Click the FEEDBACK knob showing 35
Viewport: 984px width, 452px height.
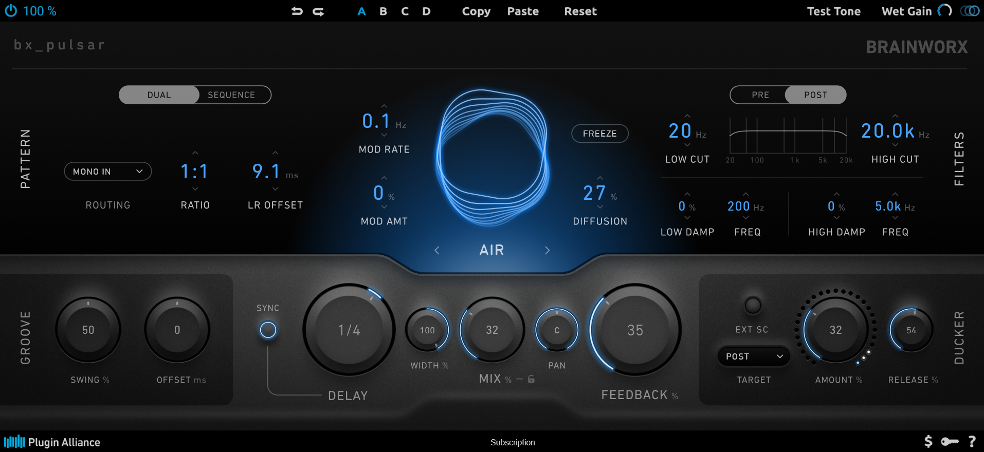(x=635, y=330)
